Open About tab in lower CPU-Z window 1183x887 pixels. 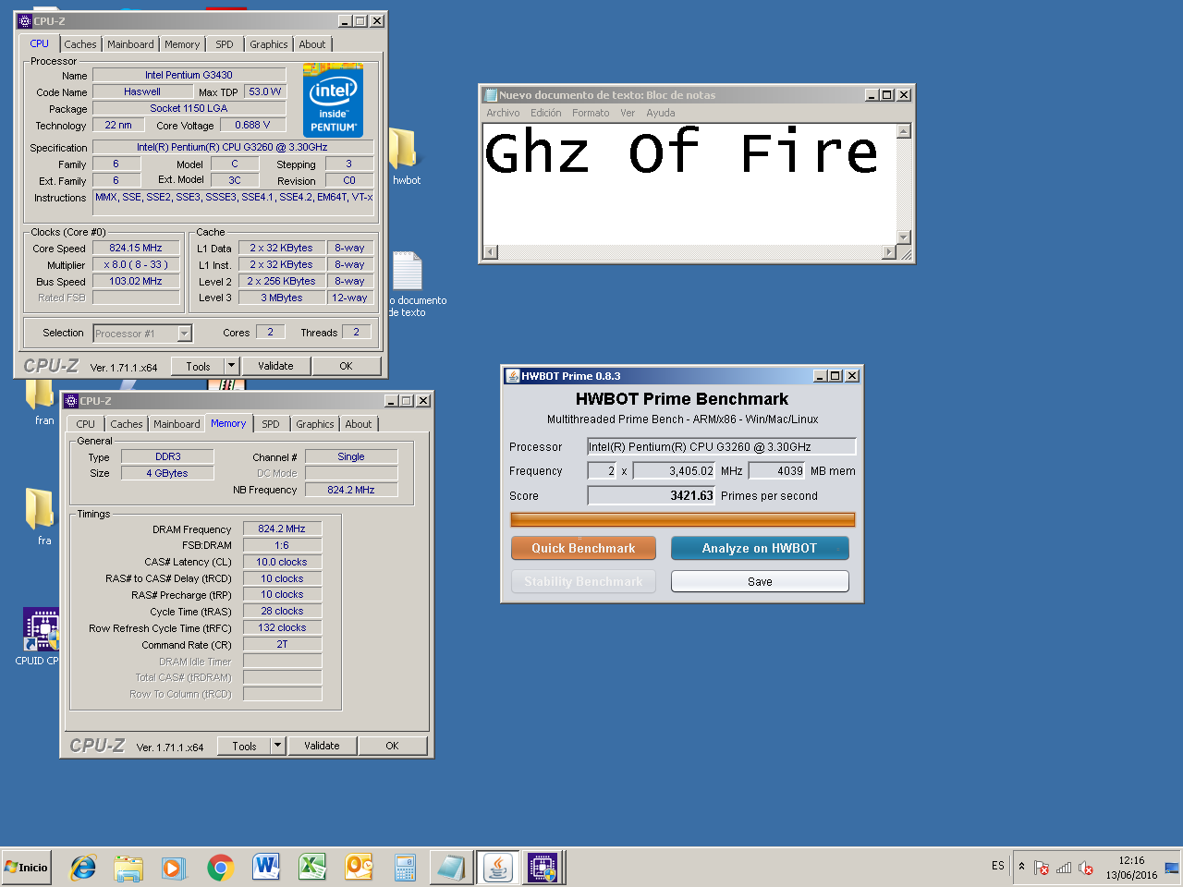(x=359, y=424)
